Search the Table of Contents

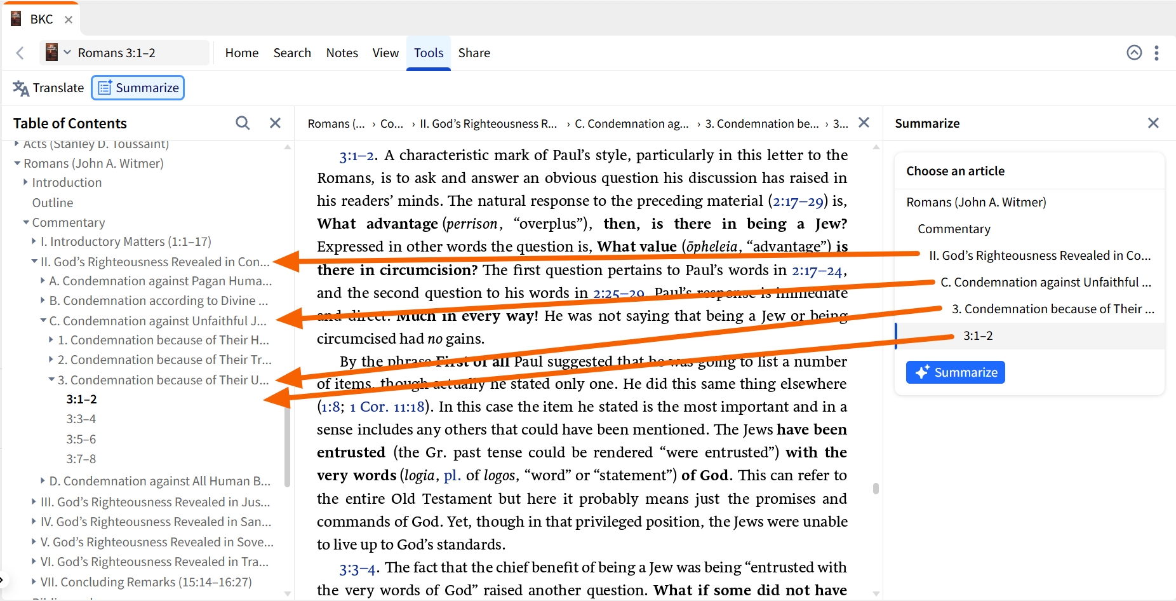click(x=243, y=123)
